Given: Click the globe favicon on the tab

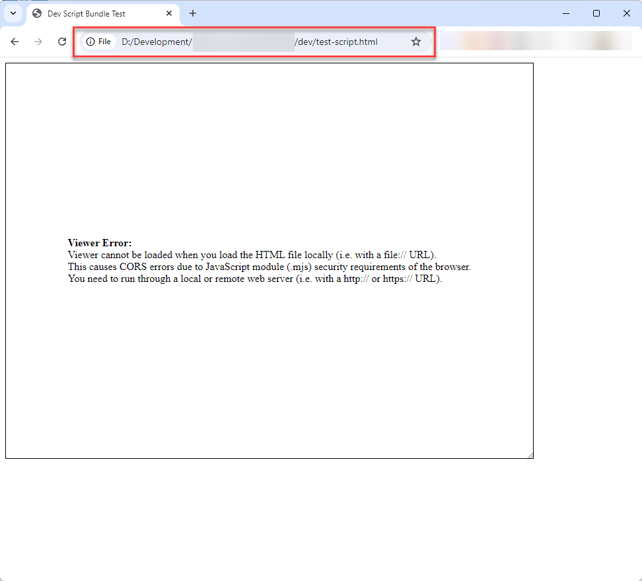Looking at the screenshot, I should [x=37, y=13].
